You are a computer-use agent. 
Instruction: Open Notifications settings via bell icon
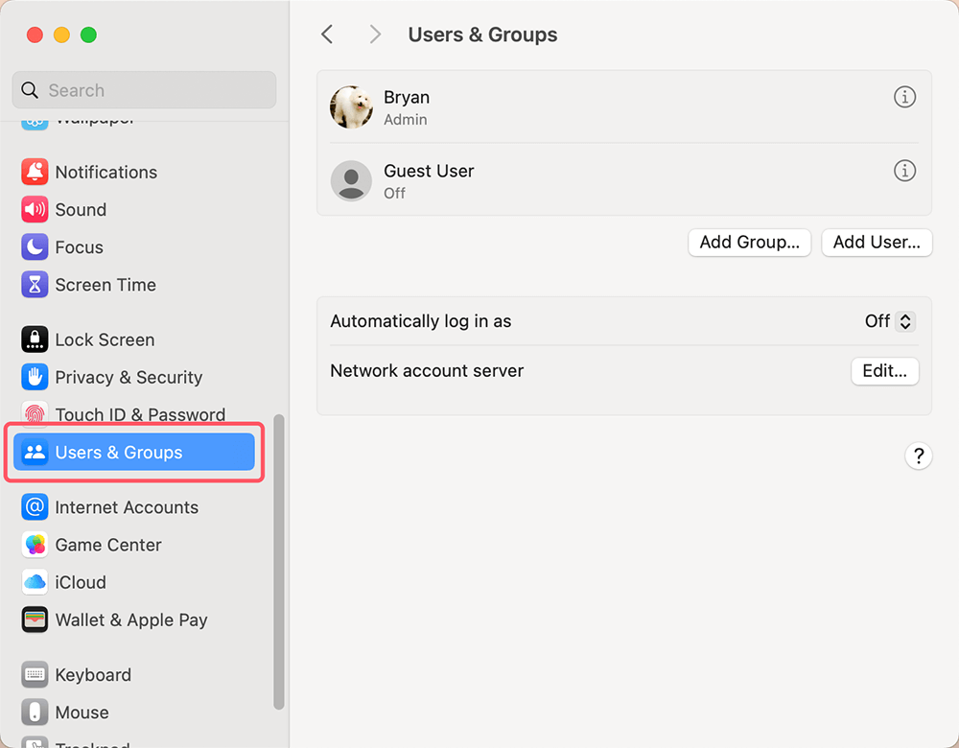pyautogui.click(x=35, y=173)
